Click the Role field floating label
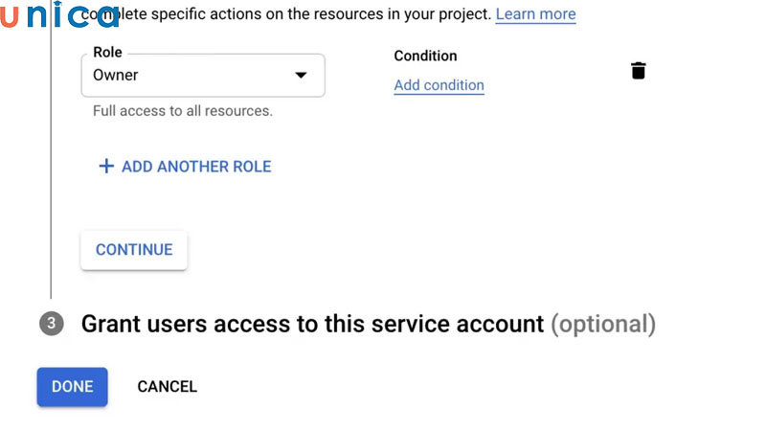This screenshot has width=766, height=431. [x=107, y=53]
